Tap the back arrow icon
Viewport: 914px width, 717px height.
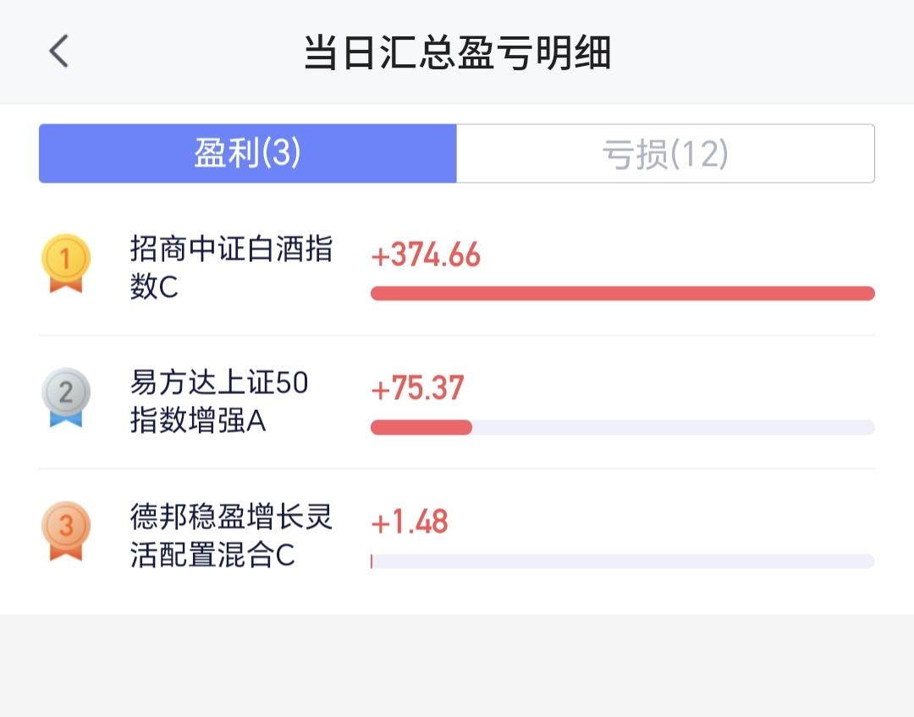tap(58, 52)
